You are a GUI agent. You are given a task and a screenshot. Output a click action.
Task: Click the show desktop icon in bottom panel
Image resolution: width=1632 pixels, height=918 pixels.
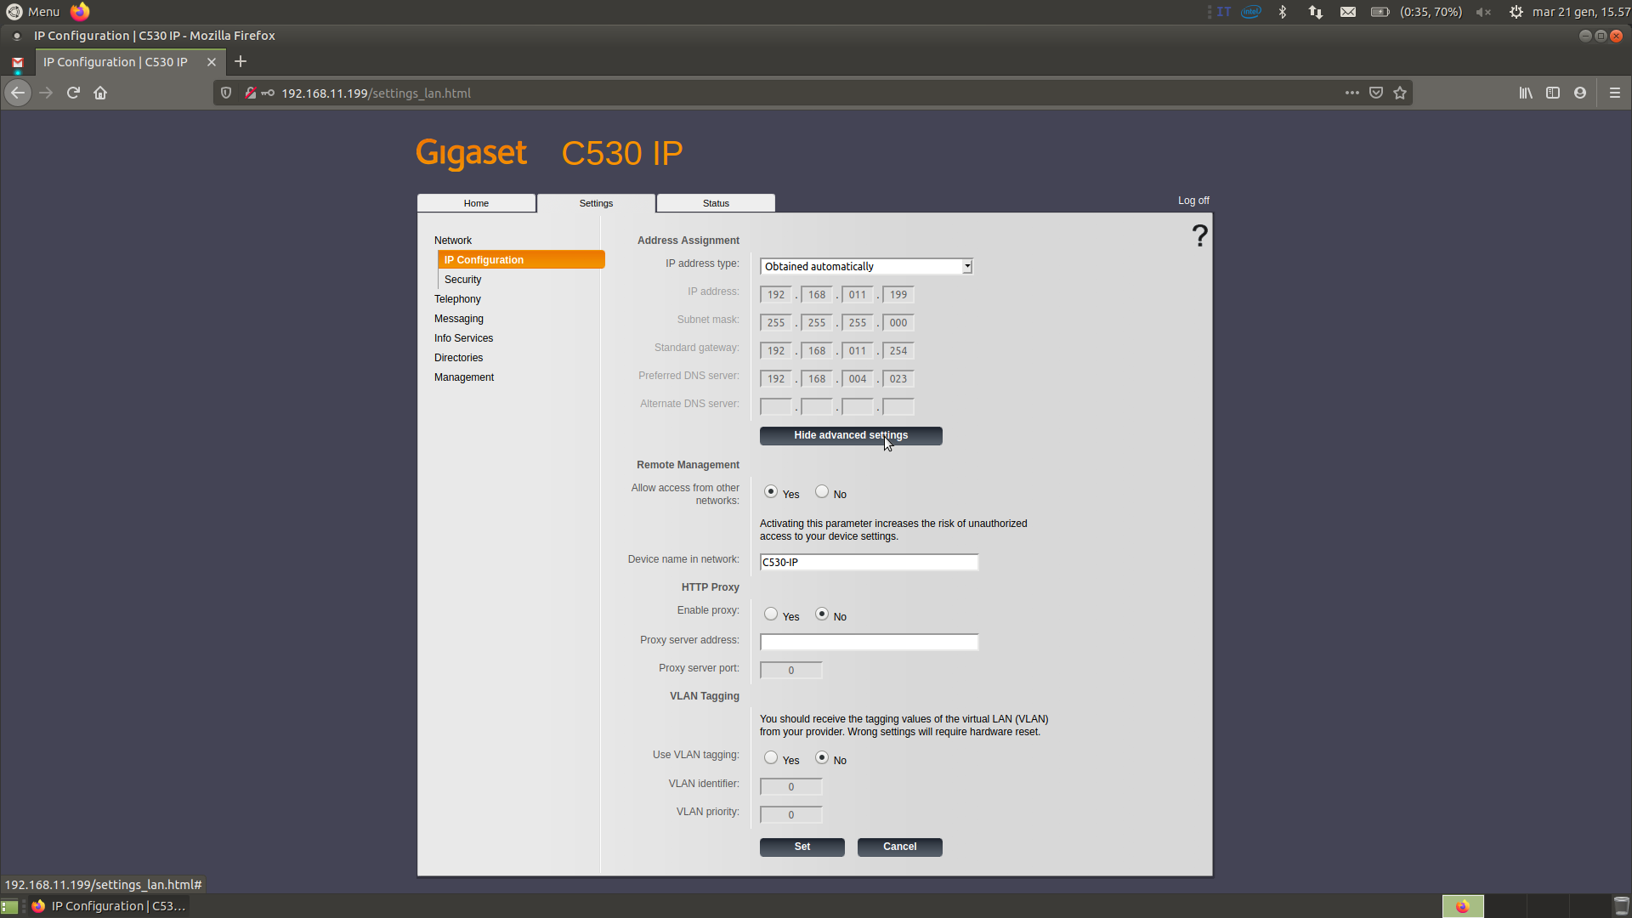point(9,906)
